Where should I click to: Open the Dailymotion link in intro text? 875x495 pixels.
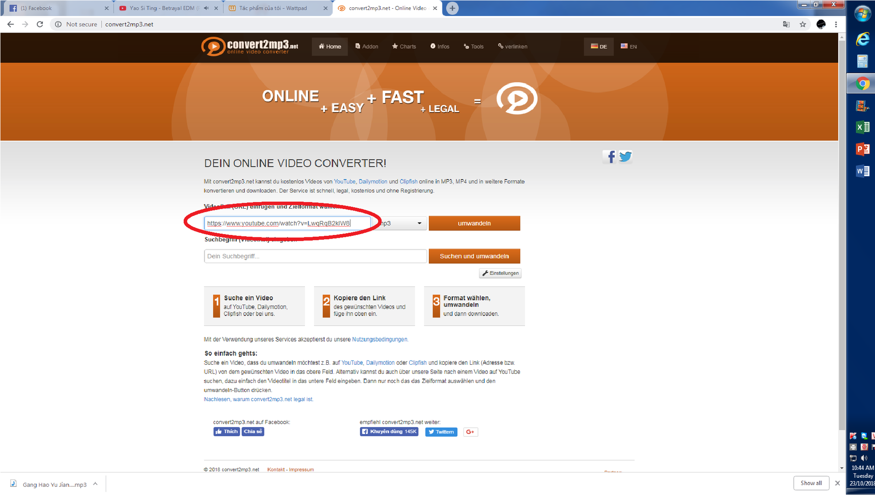coord(373,182)
